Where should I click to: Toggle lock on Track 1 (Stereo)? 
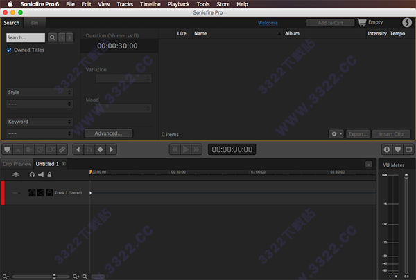tap(50, 193)
